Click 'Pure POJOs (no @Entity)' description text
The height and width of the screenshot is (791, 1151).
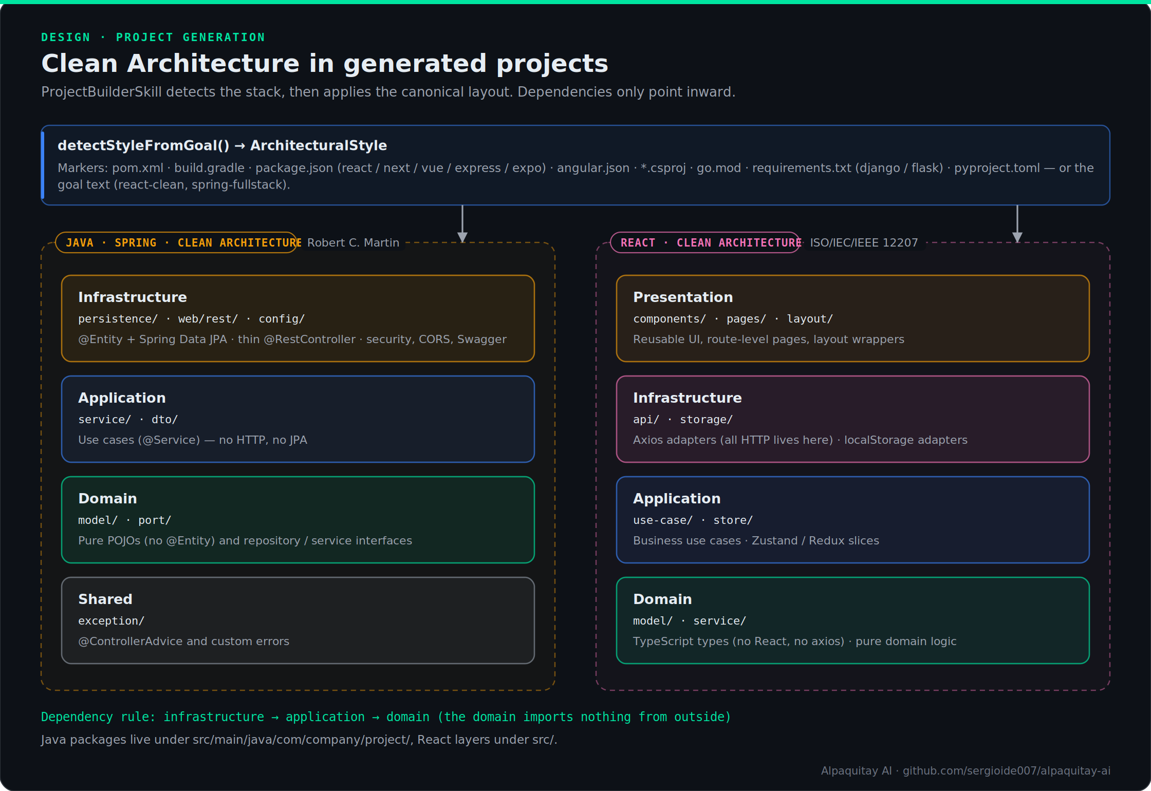click(x=245, y=541)
